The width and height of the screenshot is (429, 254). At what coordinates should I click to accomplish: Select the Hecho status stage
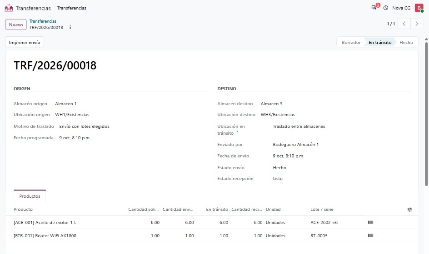406,42
